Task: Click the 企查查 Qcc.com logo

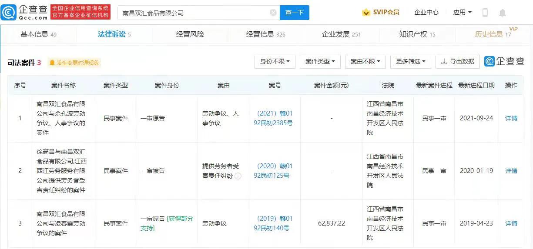Action: click(24, 12)
